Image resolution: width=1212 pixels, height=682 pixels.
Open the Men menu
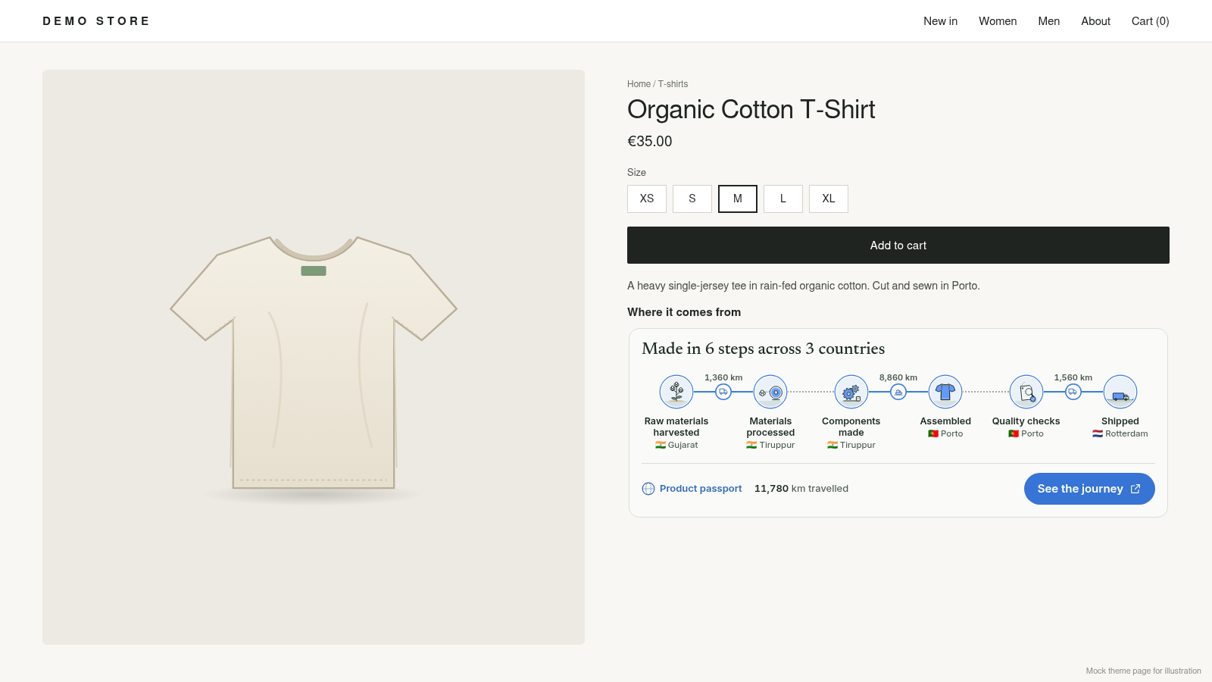click(1048, 21)
